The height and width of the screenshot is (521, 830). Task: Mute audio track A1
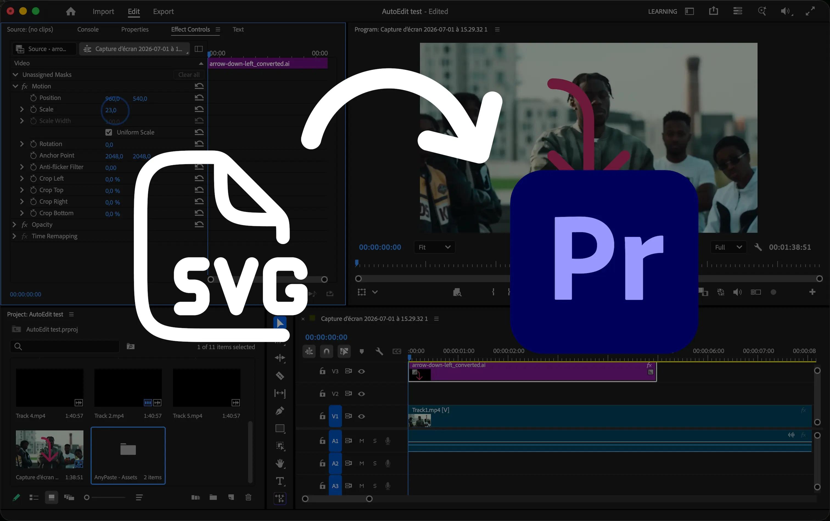pos(361,441)
